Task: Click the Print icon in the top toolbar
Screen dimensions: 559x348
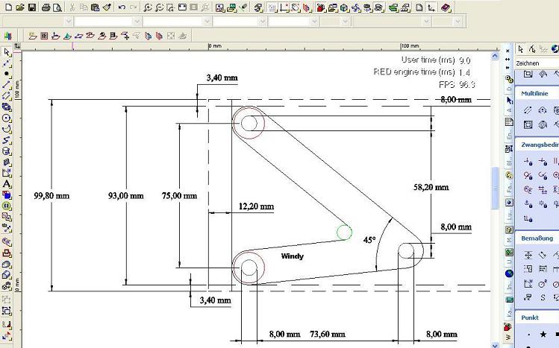Action: [46, 7]
